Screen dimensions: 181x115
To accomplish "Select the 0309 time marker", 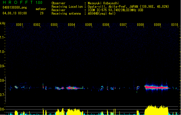I will pos(157,25).
